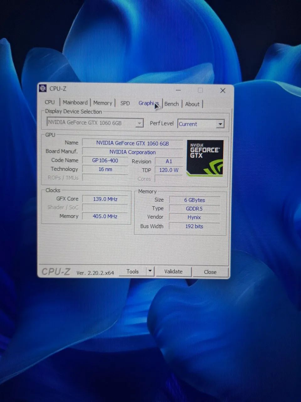Click the Hynix memory vendor value
This screenshot has height=402, width=301.
point(194,217)
